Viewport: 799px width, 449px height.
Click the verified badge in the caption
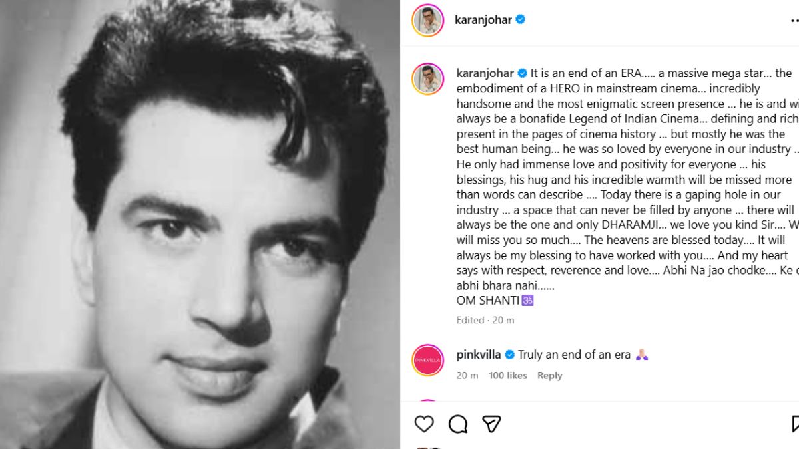523,73
